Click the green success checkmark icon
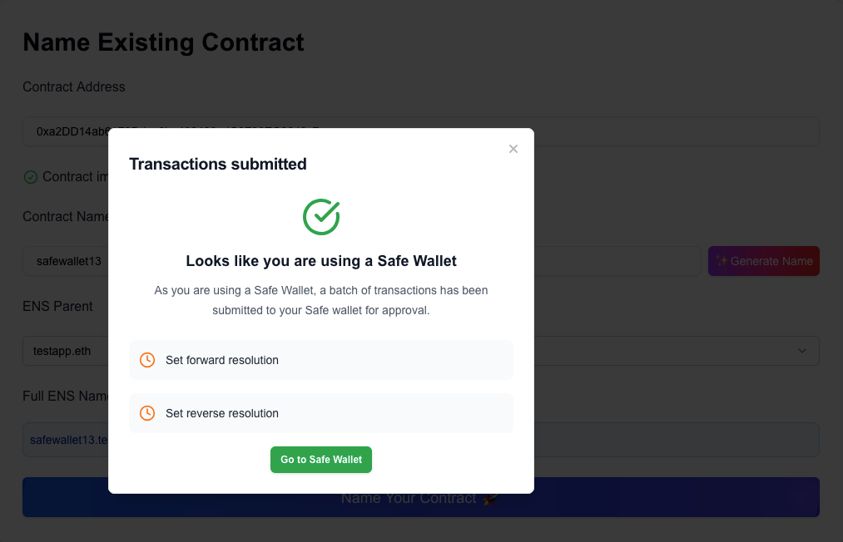This screenshot has height=542, width=843. 321,216
